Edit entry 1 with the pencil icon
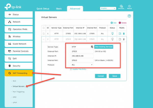 tap(120, 33)
